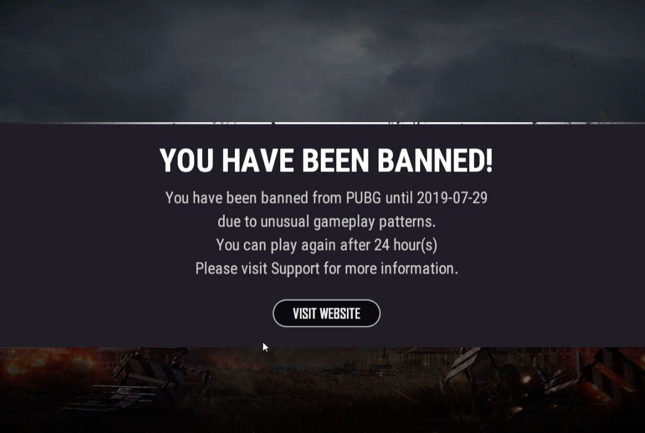Click the white line atop the ban banner
The image size is (645, 433).
[x=322, y=123]
